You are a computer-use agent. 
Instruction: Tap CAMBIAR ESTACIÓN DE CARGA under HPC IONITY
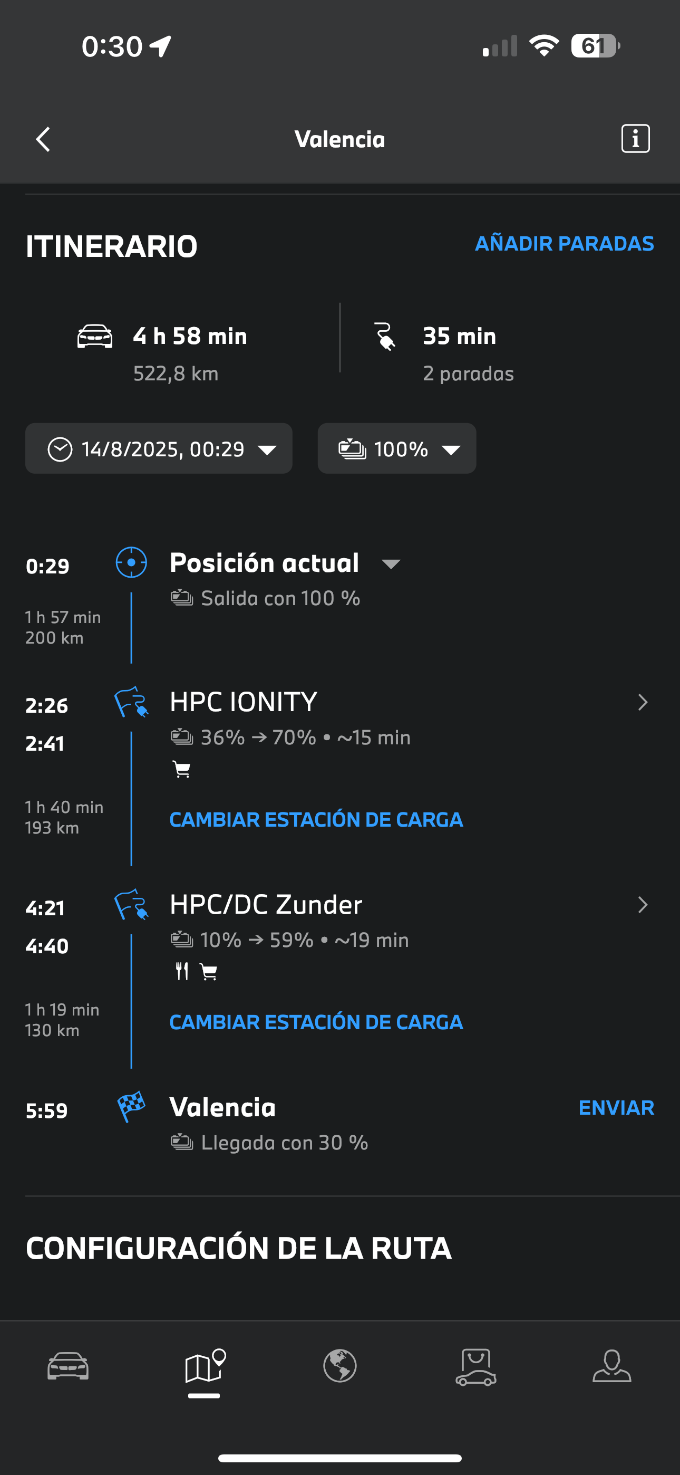(316, 819)
